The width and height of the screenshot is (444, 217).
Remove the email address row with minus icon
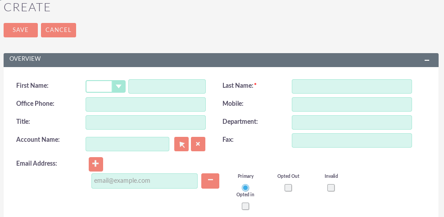[210, 181]
